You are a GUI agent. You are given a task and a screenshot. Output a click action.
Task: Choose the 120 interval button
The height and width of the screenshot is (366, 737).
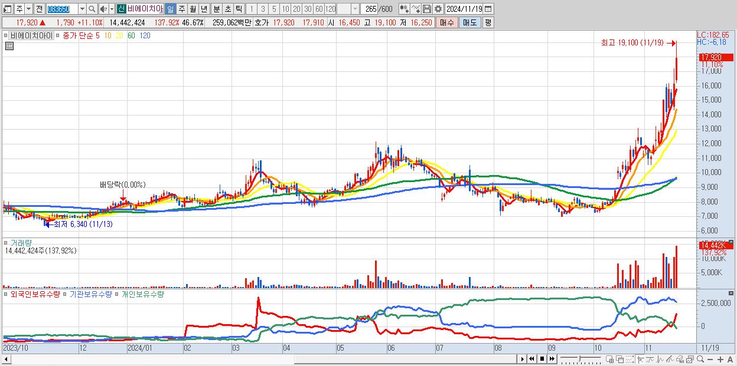tap(330, 9)
